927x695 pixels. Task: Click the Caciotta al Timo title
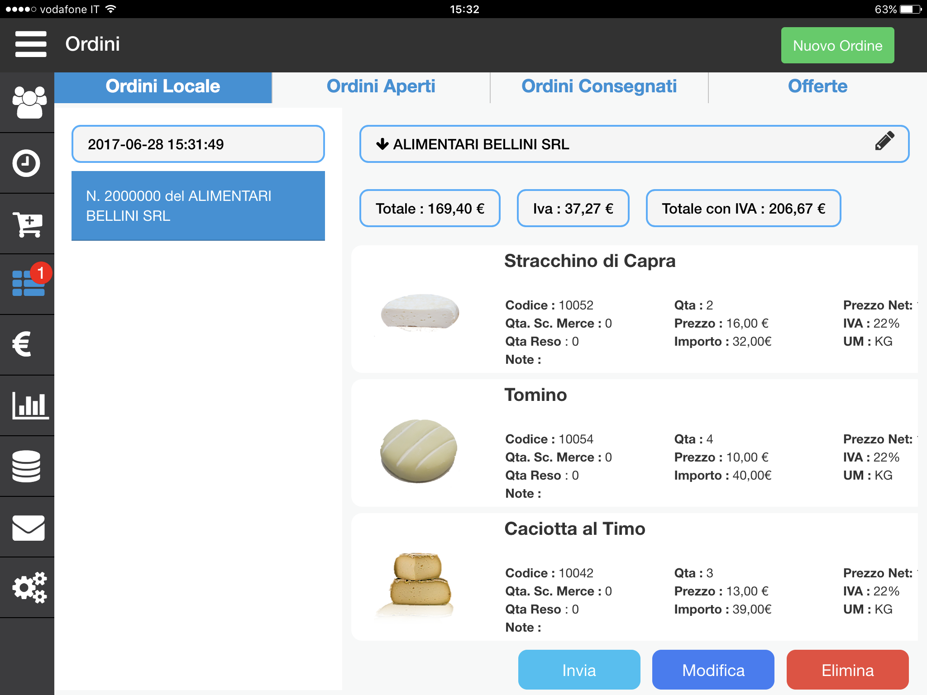(x=575, y=529)
